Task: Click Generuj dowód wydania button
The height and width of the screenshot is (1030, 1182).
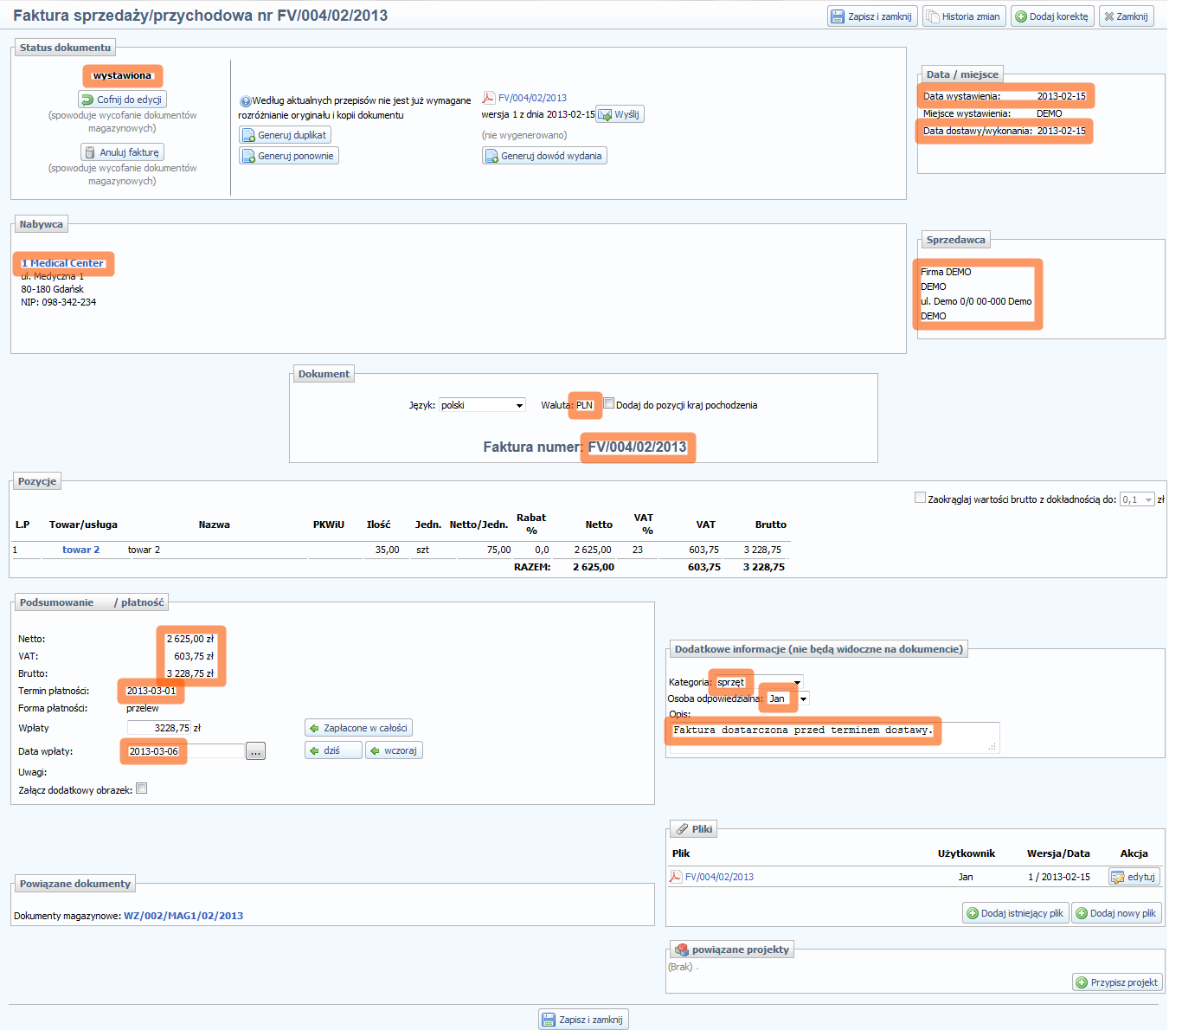Action: tap(544, 156)
